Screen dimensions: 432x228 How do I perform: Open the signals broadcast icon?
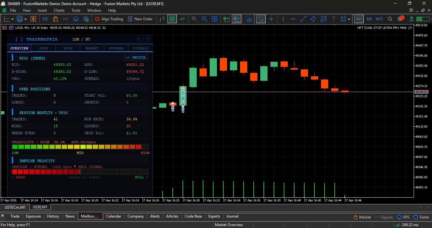point(65,19)
